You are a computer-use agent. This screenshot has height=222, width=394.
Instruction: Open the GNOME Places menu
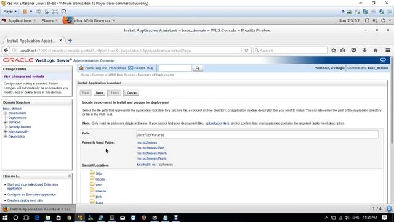[x=49, y=20]
